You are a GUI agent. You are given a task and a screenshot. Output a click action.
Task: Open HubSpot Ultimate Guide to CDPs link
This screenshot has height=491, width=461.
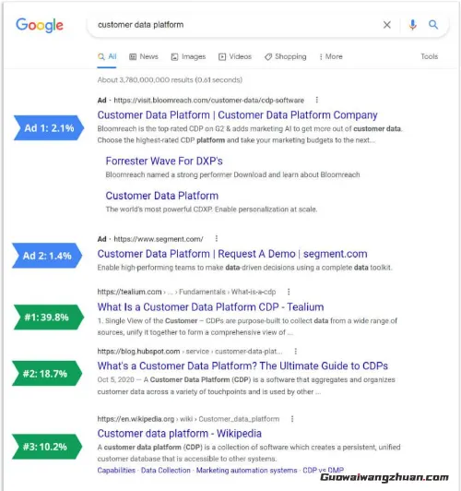(242, 365)
